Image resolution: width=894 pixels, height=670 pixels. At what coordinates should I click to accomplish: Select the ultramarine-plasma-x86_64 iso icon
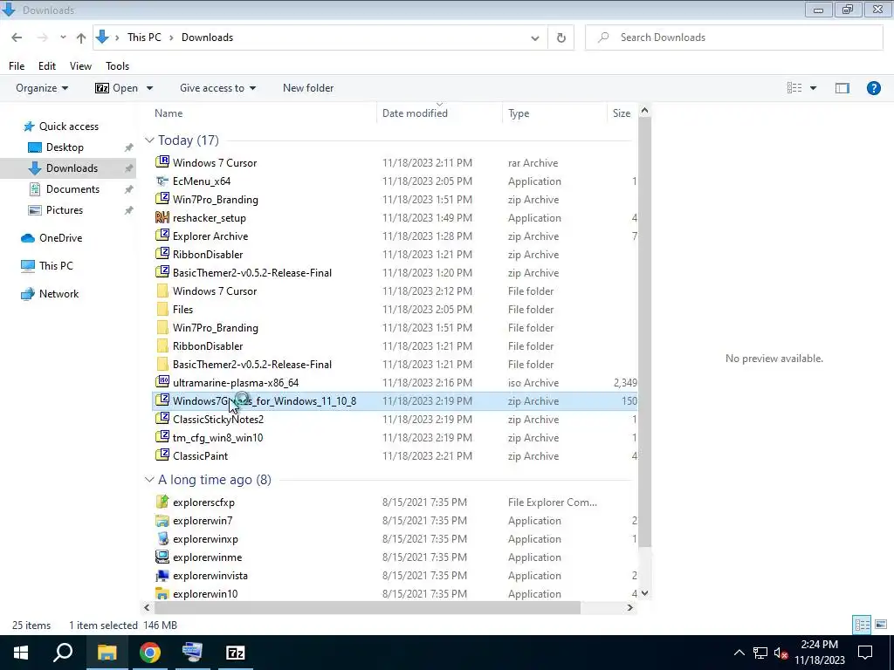pos(162,382)
